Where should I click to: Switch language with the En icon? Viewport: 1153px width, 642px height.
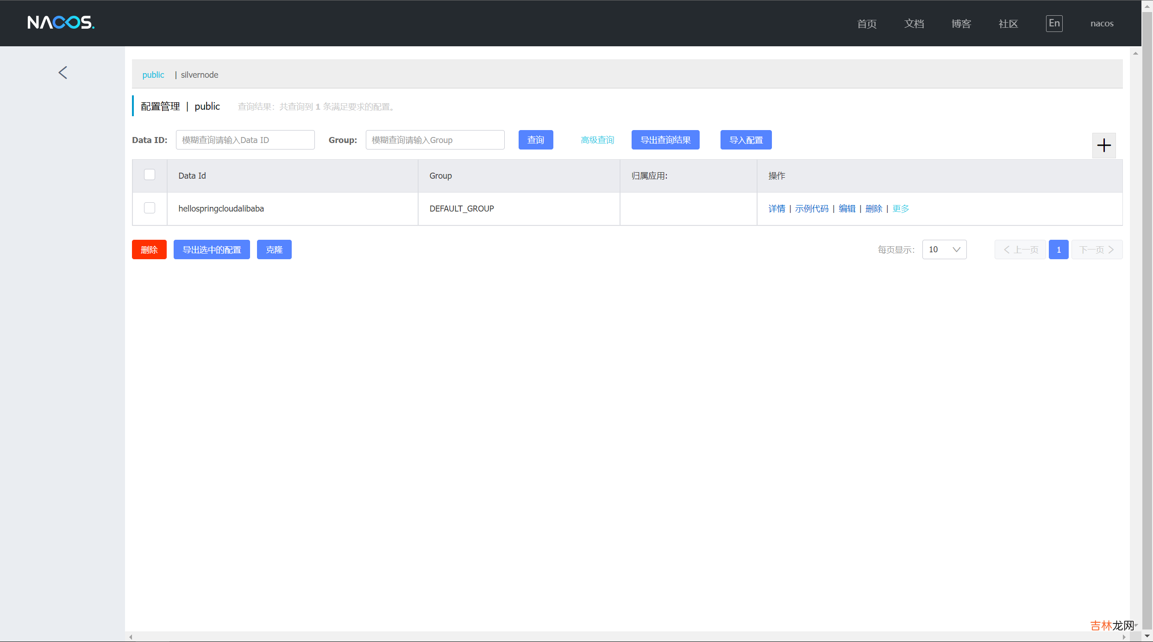coord(1054,23)
